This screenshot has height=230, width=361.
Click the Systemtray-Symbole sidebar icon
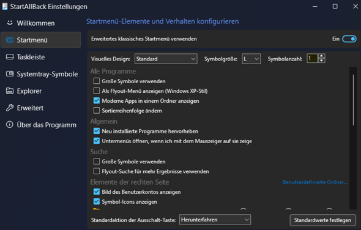pos(10,74)
